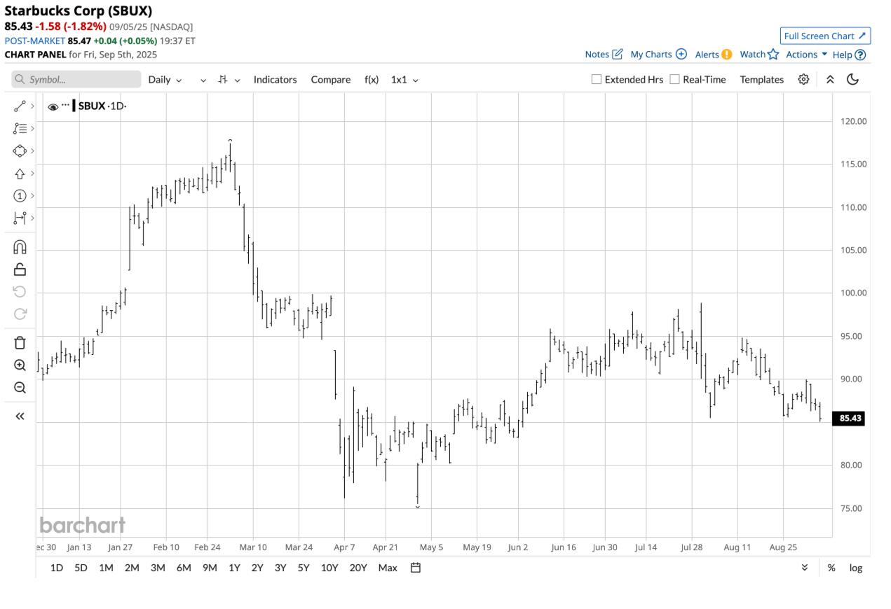Screen dimensions: 891x609
Task: Expand the Fibonacci tool options
Action: (32, 129)
